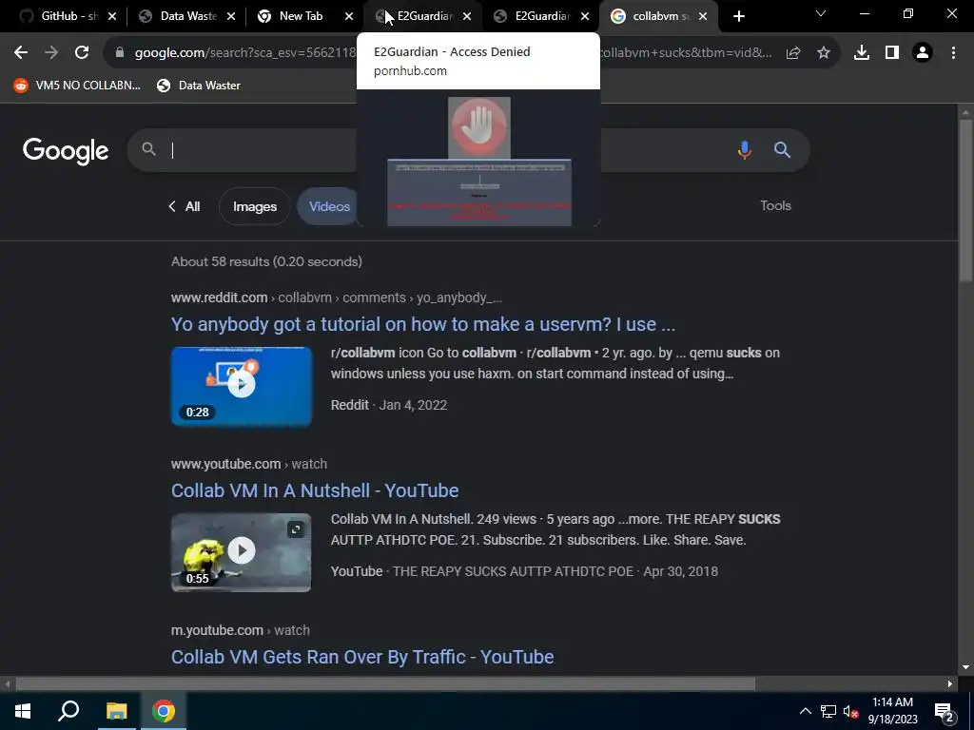The image size is (974, 730).
Task: Close the New Tab tab
Action: pyautogui.click(x=349, y=17)
